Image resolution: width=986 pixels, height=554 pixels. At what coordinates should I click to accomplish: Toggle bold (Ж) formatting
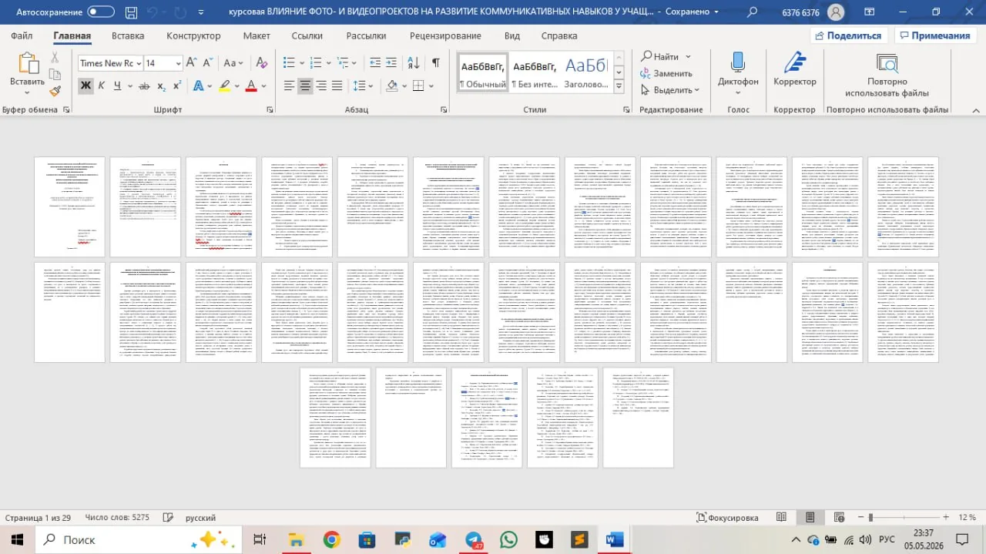point(86,86)
